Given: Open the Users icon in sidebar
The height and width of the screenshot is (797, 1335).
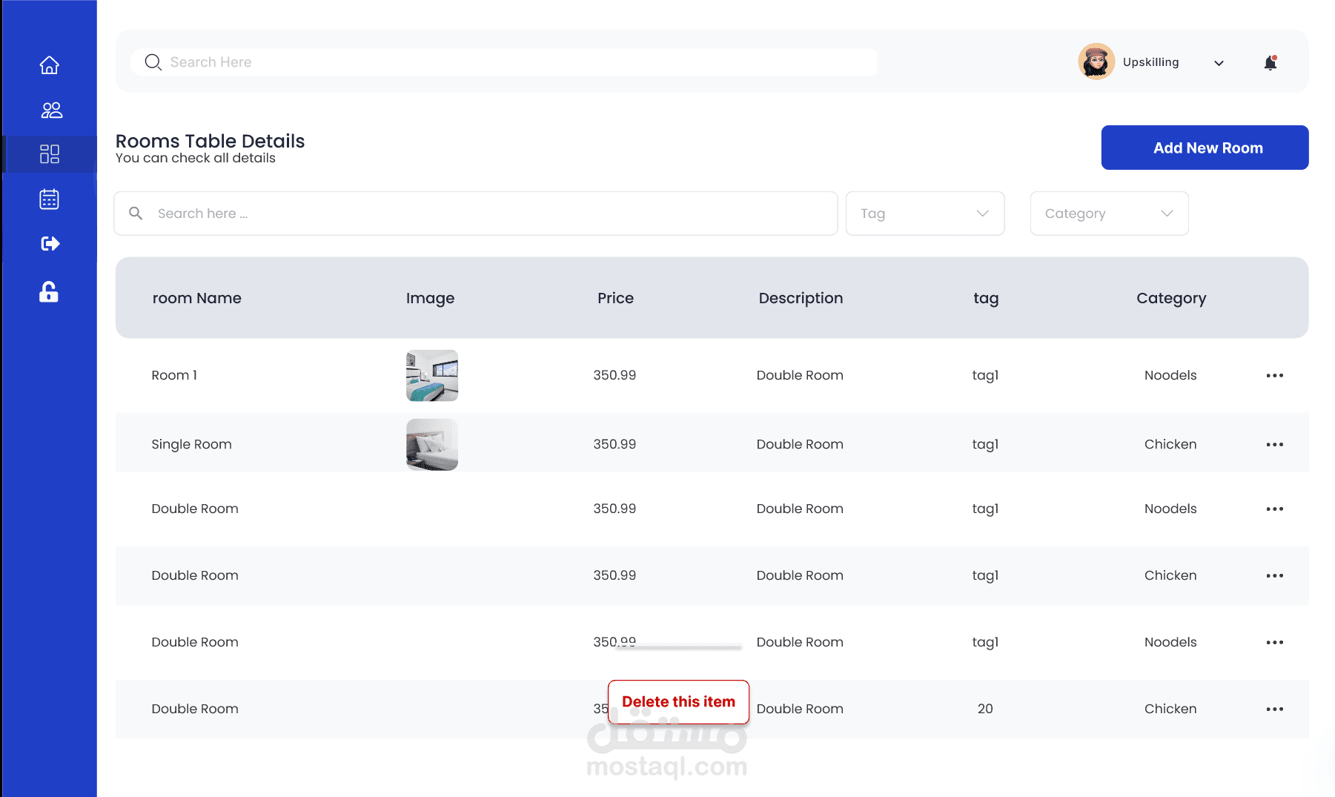Looking at the screenshot, I should 51,110.
